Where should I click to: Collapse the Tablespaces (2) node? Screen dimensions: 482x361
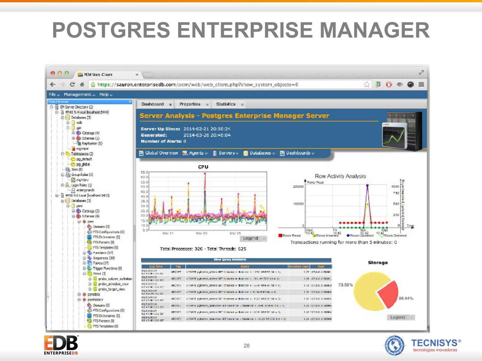pyautogui.click(x=62, y=154)
